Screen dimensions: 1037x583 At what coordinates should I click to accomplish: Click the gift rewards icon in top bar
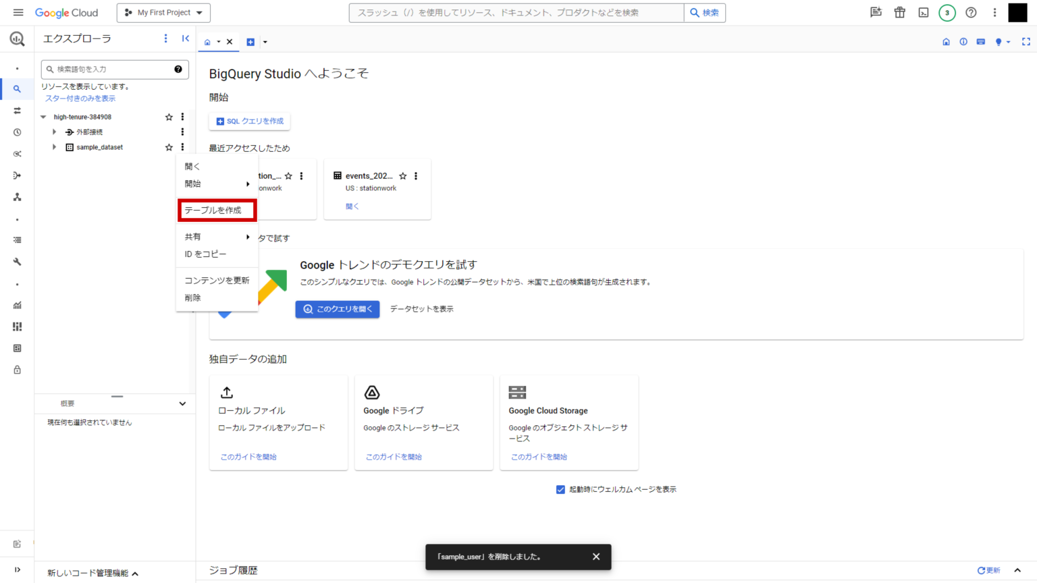coord(899,12)
